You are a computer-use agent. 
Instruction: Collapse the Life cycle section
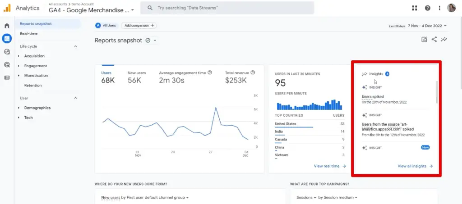pos(75,46)
